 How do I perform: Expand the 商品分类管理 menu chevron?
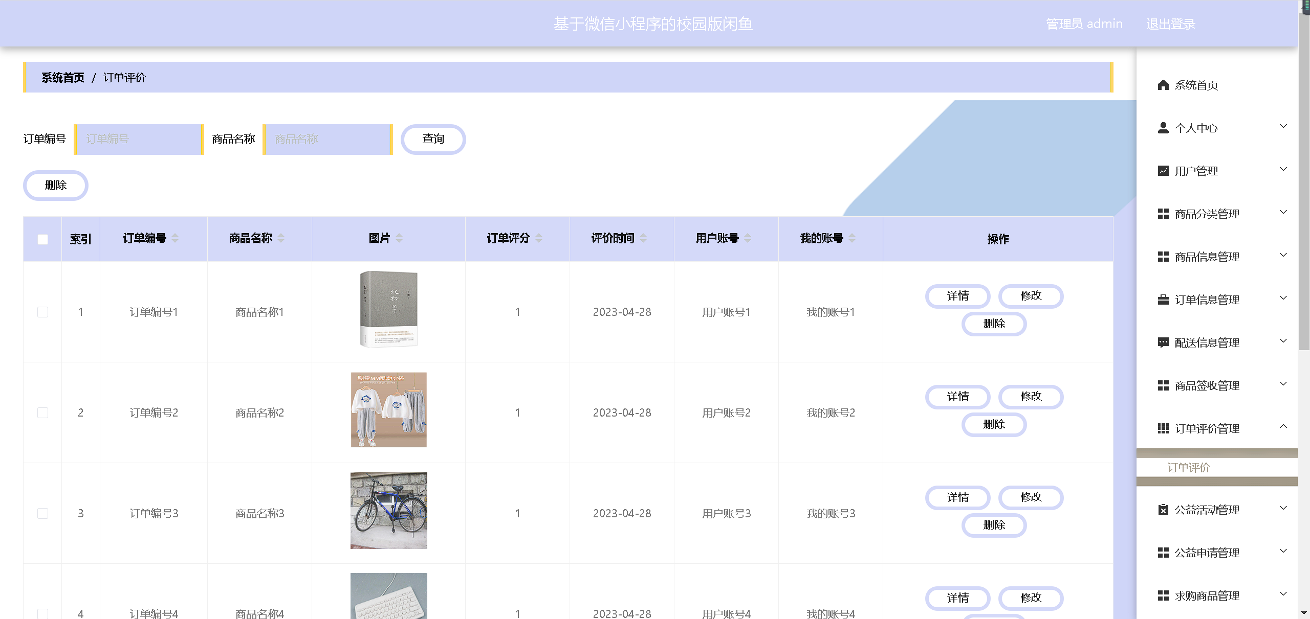1283,212
